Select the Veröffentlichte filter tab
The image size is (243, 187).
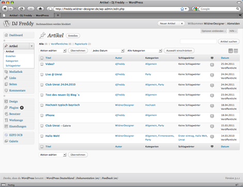pos(59,44)
